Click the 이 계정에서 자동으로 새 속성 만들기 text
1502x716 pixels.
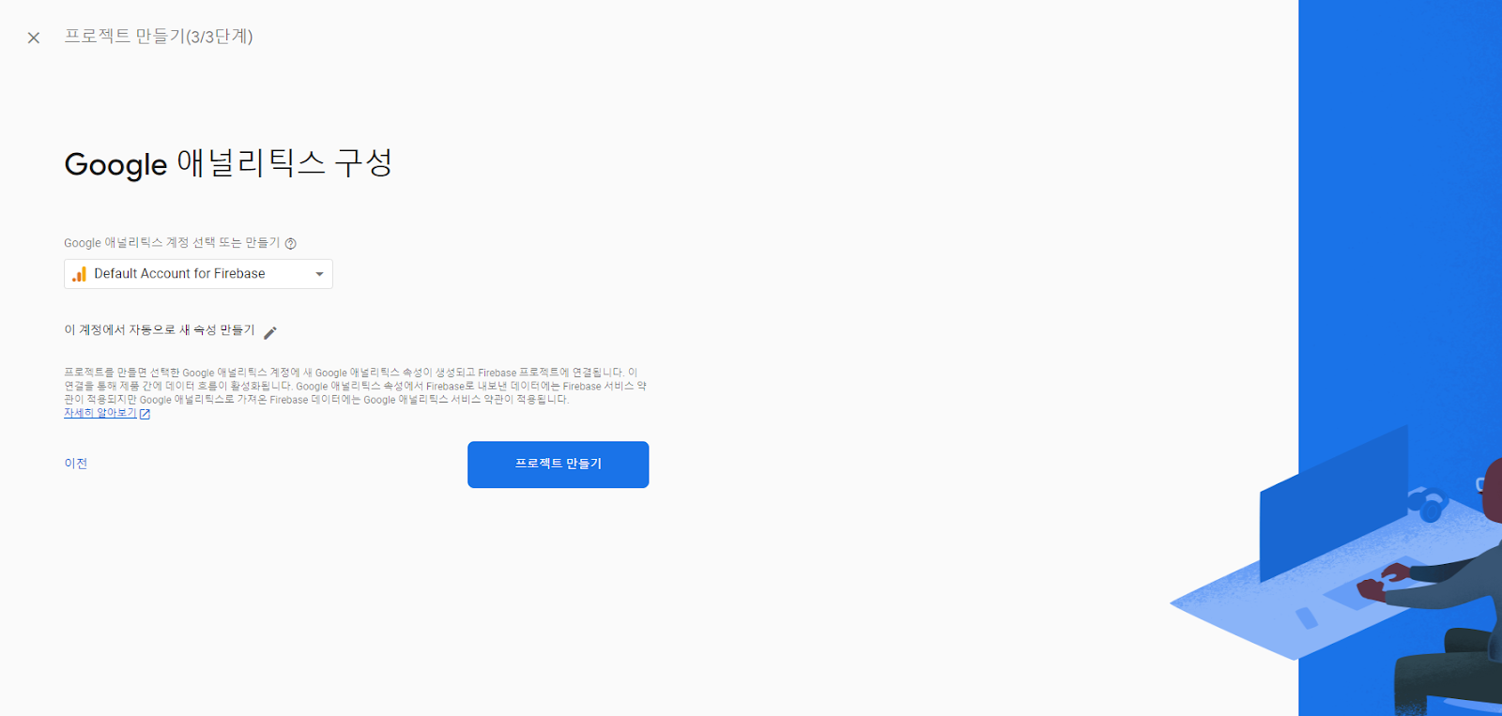[160, 330]
